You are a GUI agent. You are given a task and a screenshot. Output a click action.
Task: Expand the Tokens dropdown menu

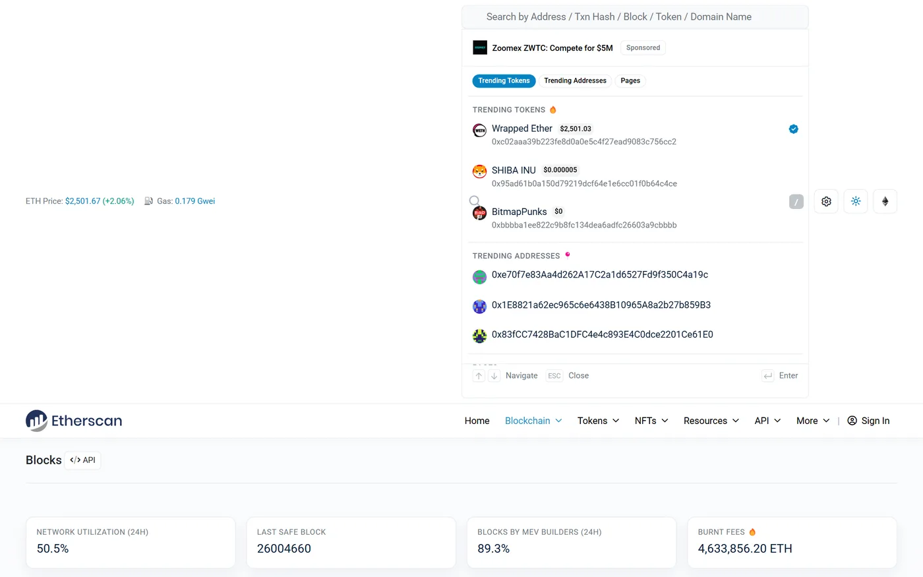(x=599, y=421)
